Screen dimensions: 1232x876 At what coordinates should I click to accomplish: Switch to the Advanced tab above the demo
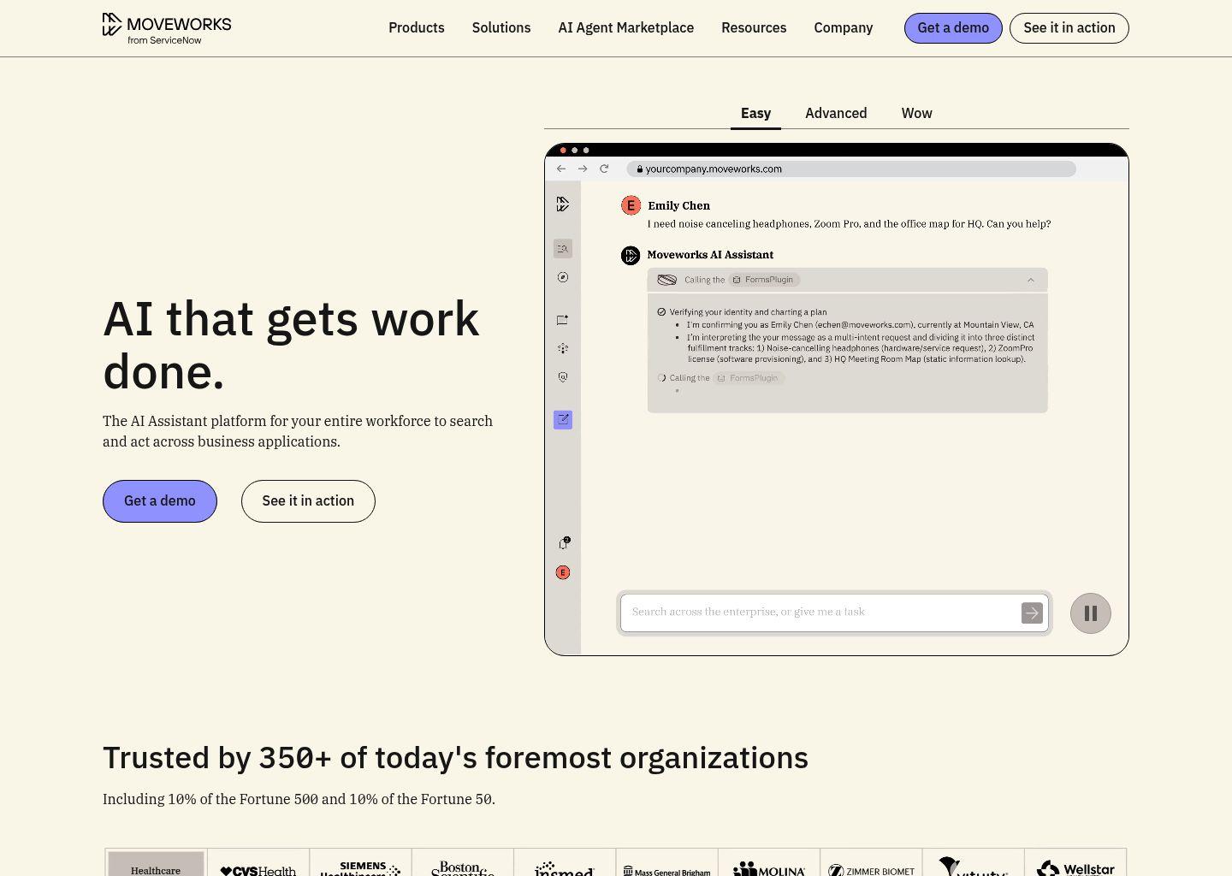(836, 113)
